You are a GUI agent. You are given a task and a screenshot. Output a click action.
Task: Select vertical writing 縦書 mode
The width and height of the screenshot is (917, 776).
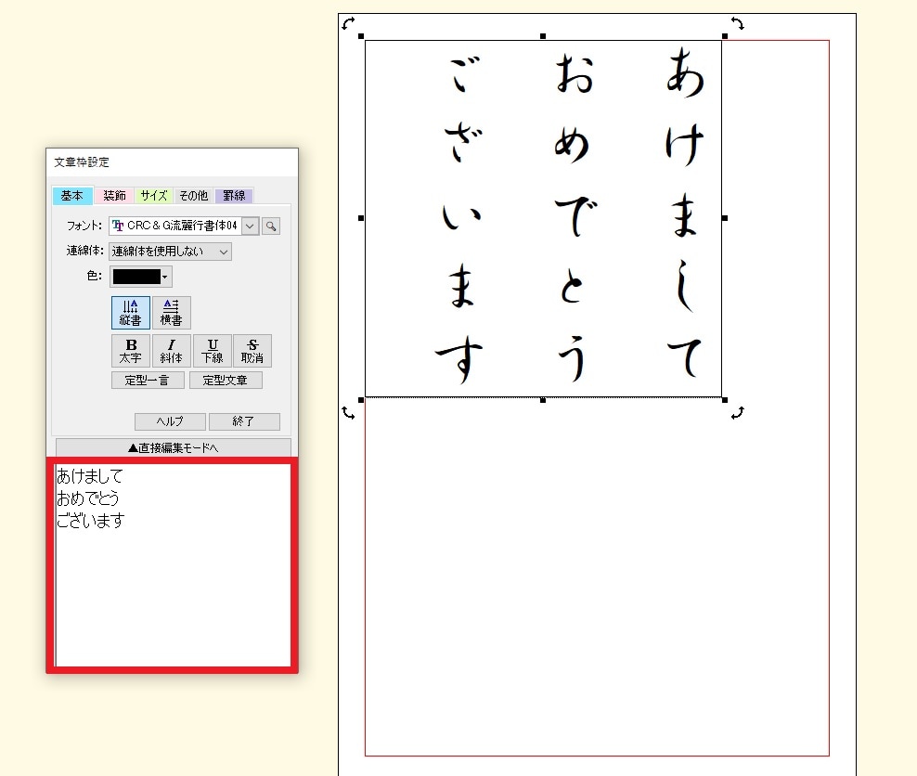pos(131,312)
